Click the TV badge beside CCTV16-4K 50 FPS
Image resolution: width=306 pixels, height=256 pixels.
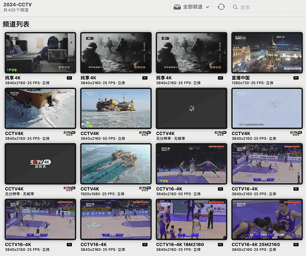(x=220, y=189)
